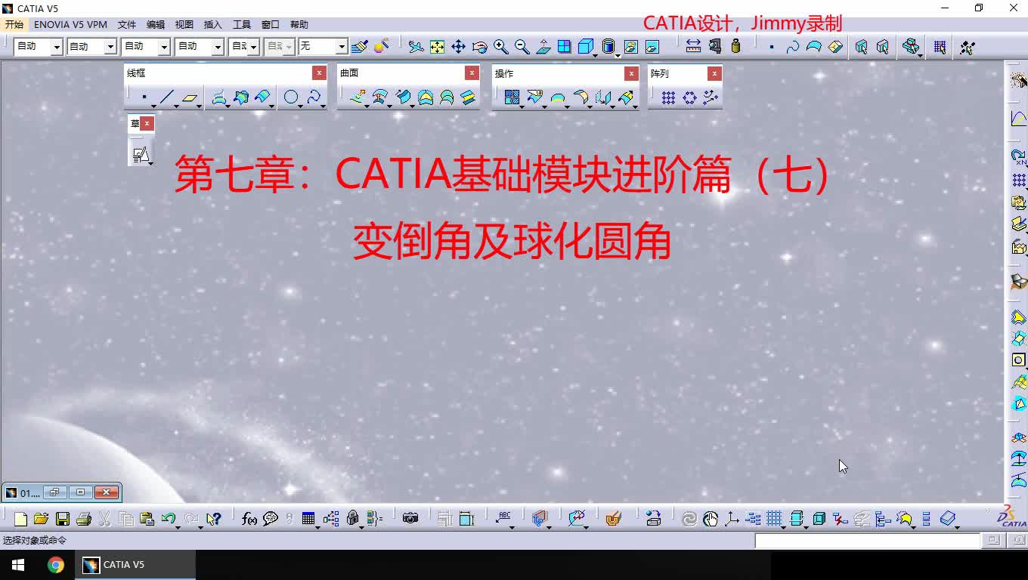The image size is (1028, 580).
Task: Open the 文件 menu
Action: pos(127,25)
